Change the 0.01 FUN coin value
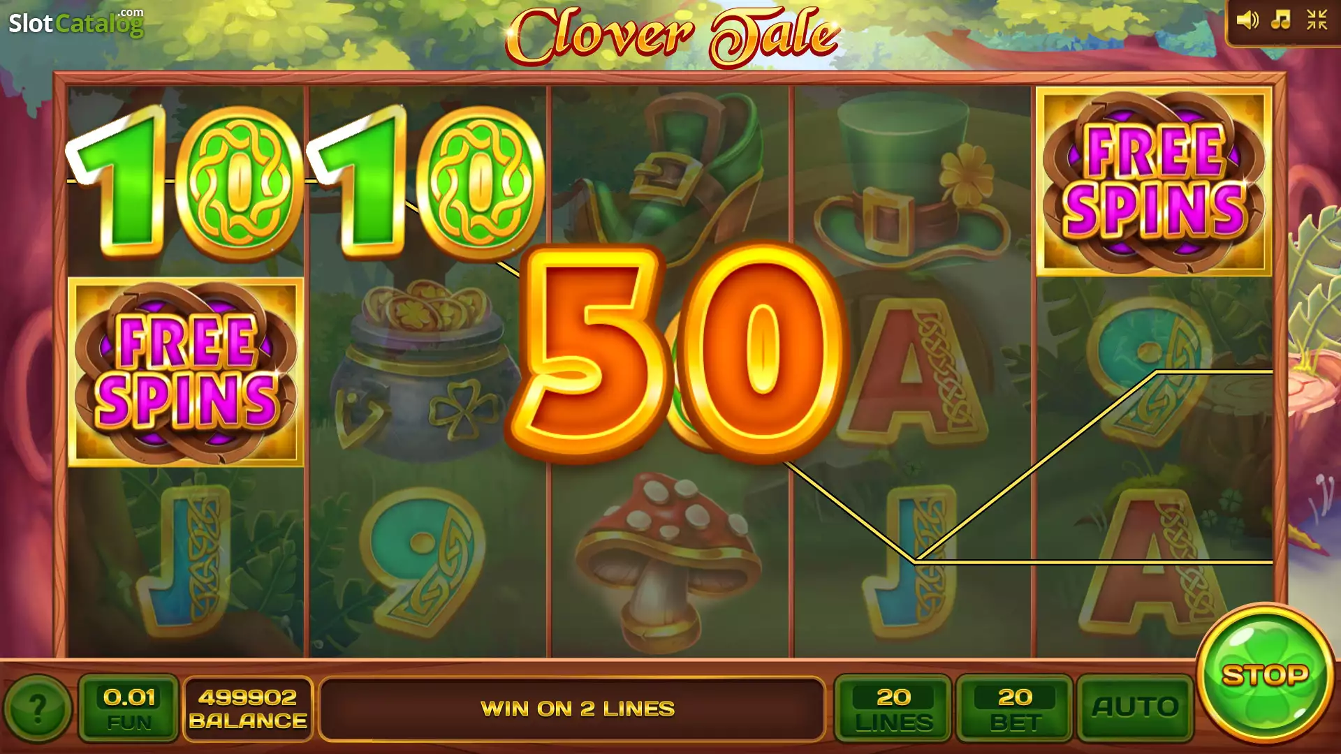Viewport: 1341px width, 754px height. click(129, 707)
